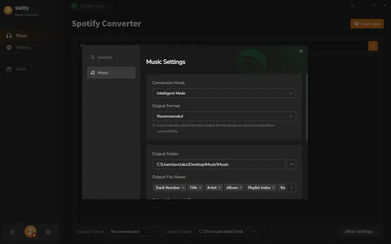The height and width of the screenshot is (244, 391).
Task: Remove the Album filename tag
Action: point(240,188)
